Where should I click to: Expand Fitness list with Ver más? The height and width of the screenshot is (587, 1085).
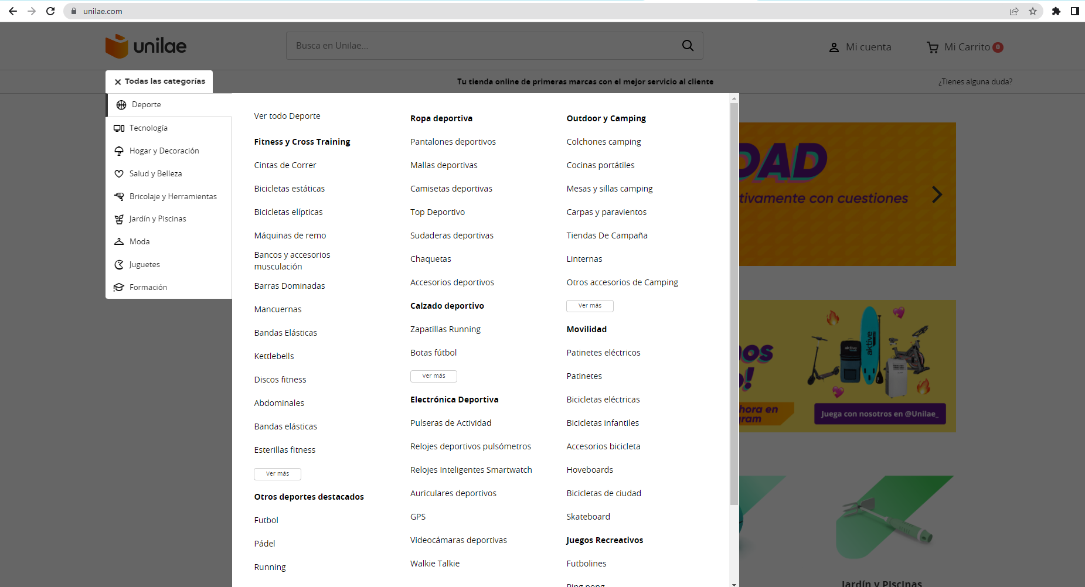(277, 474)
